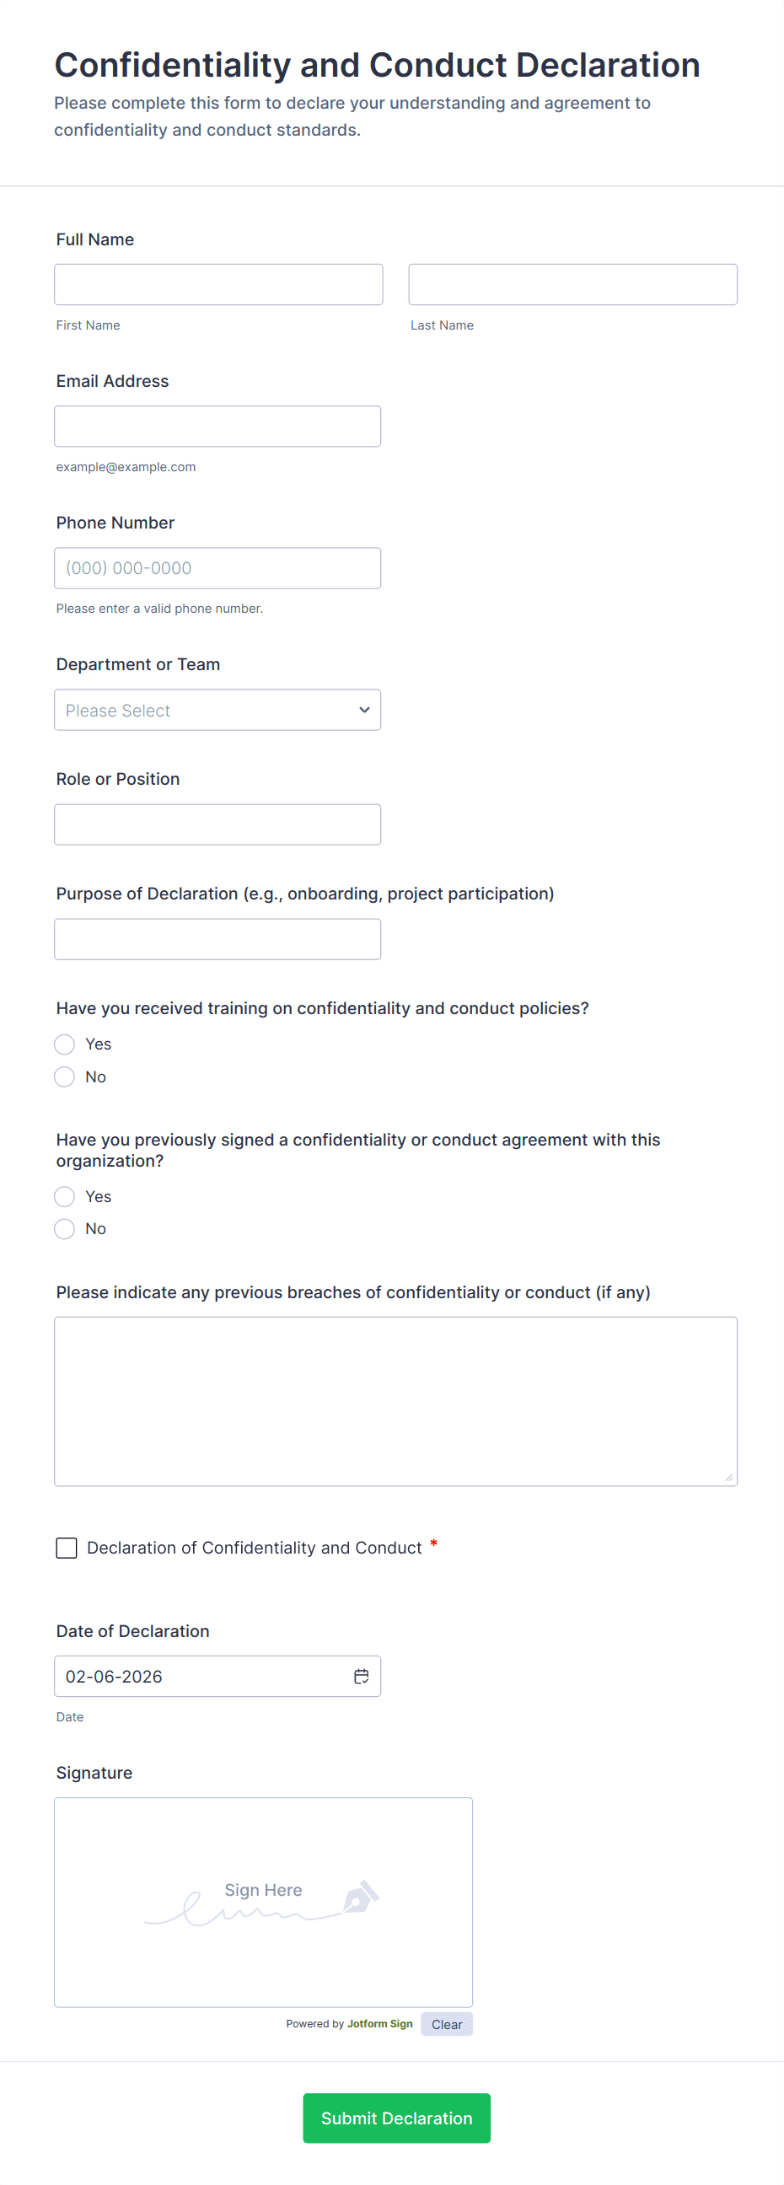Choose Yes for previously signed agreement
This screenshot has height=2185, width=784.
pyautogui.click(x=64, y=1196)
